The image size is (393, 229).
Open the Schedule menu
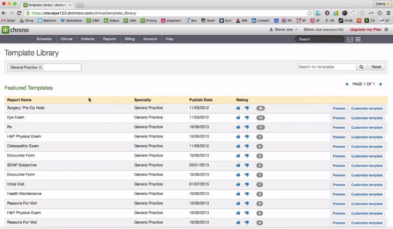point(44,39)
